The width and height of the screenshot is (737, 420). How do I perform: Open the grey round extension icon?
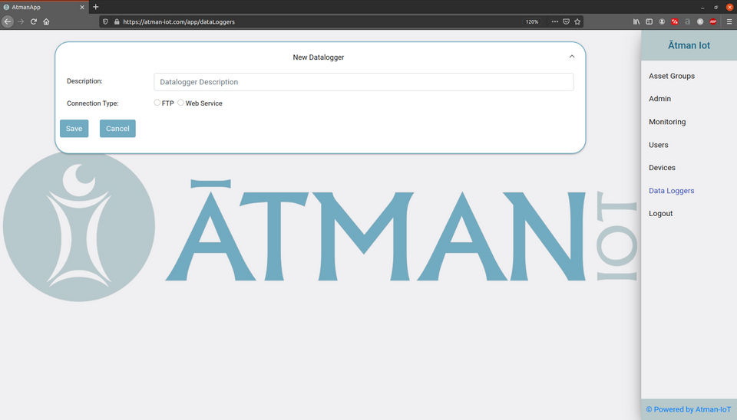700,21
